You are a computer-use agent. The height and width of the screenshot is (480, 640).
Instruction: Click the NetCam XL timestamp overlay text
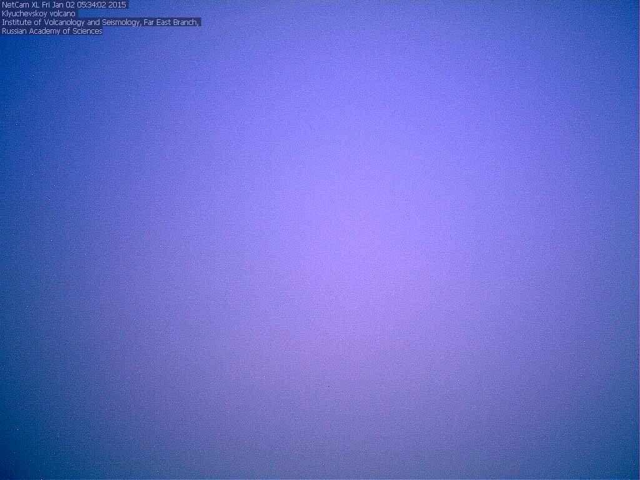click(x=64, y=5)
